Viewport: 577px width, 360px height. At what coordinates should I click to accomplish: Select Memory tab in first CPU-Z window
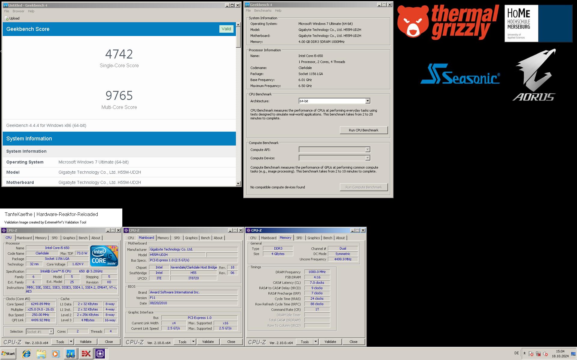[x=41, y=238]
